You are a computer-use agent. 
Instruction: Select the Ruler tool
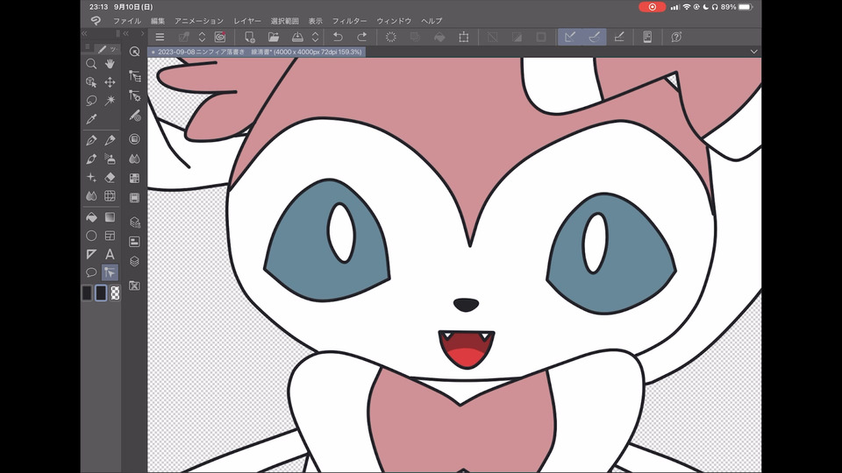[x=91, y=254]
